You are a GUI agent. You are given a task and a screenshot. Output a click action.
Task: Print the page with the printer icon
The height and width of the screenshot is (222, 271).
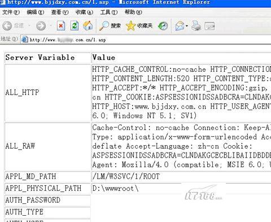coord(196,26)
